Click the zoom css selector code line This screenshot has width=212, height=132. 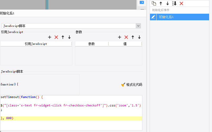pyautogui.click(x=71, y=105)
